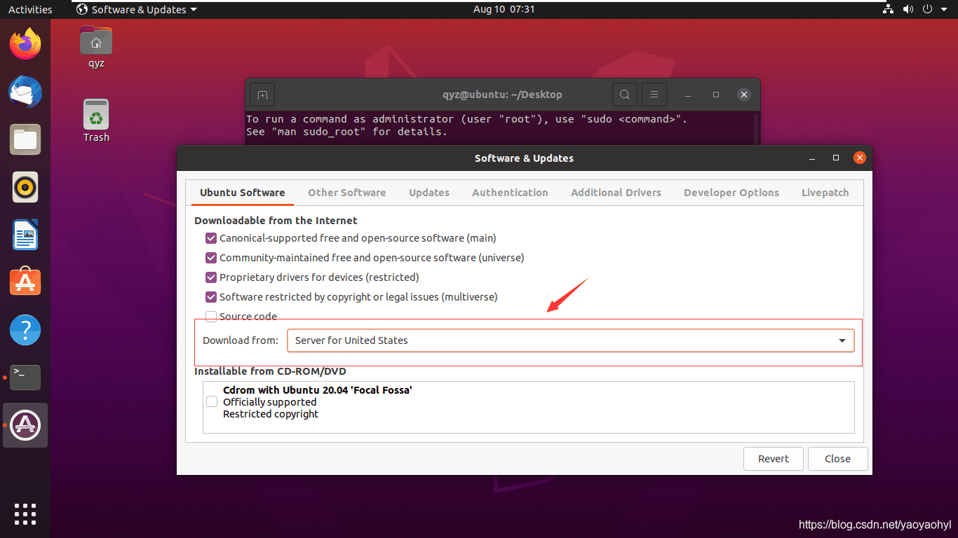The width and height of the screenshot is (958, 538).
Task: Maximize the Software & Updates window
Action: tap(836, 158)
